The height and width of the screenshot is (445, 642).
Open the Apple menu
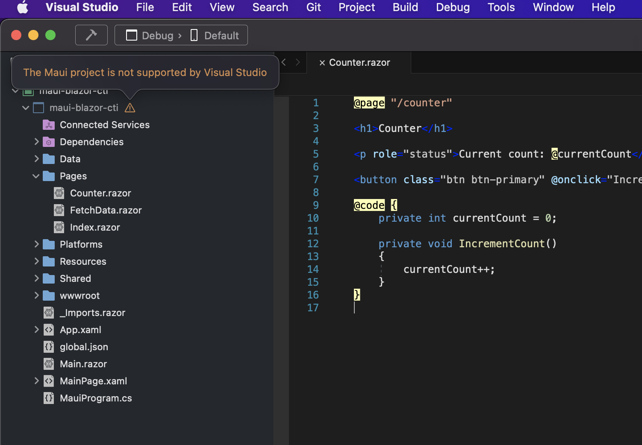[22, 7]
